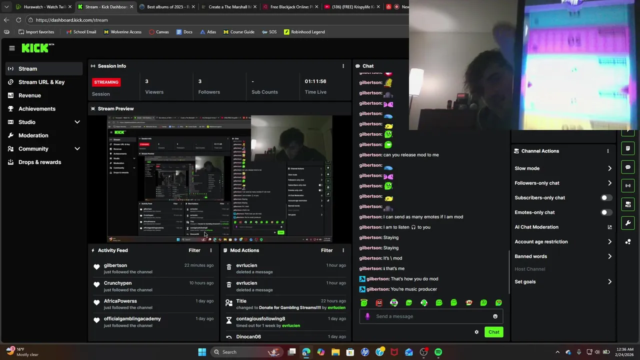Open the Kick hamburger navigation menu
Screen dimensions: 640x360
(11, 48)
